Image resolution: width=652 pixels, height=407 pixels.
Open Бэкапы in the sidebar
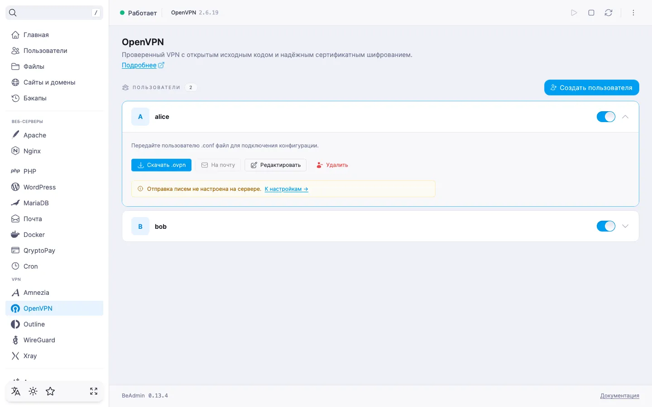pyautogui.click(x=54, y=98)
